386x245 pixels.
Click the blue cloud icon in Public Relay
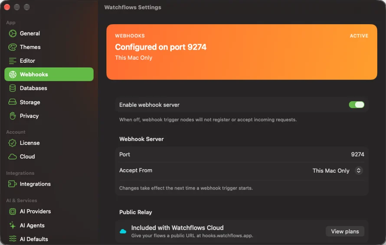coord(123,231)
